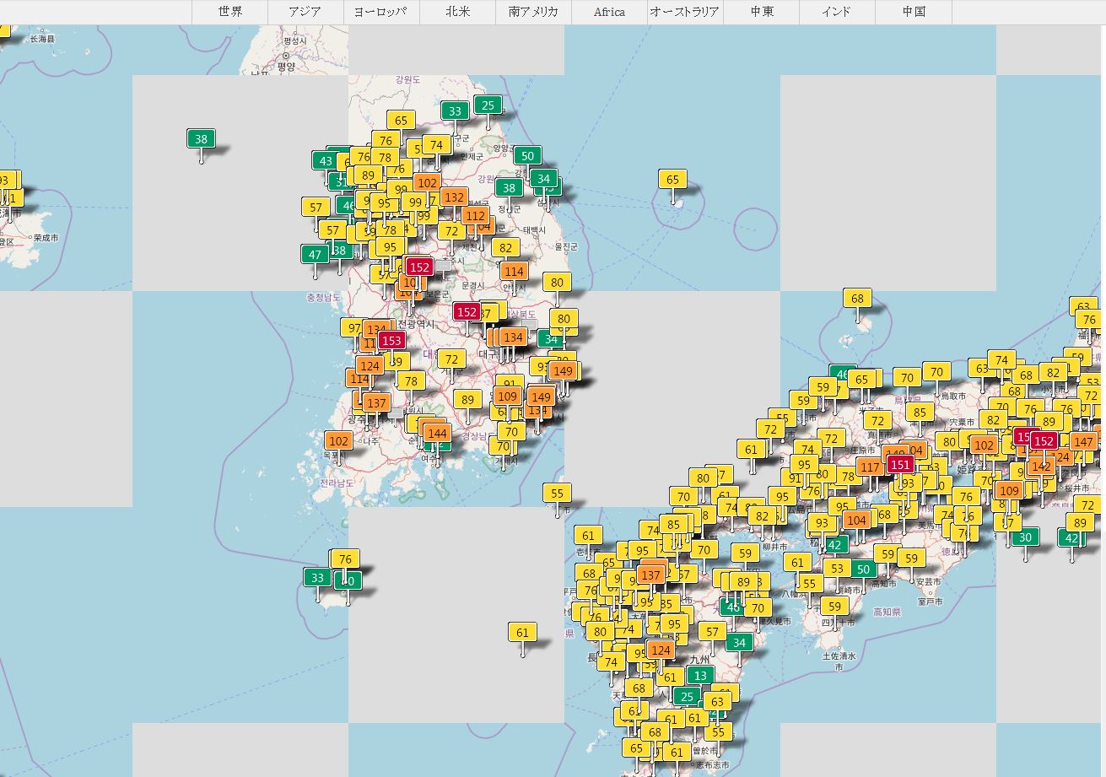Select the yellow 76 marker on Jeju island

344,559
